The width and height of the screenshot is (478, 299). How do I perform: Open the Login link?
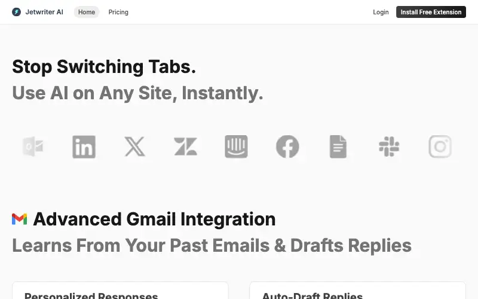[381, 12]
